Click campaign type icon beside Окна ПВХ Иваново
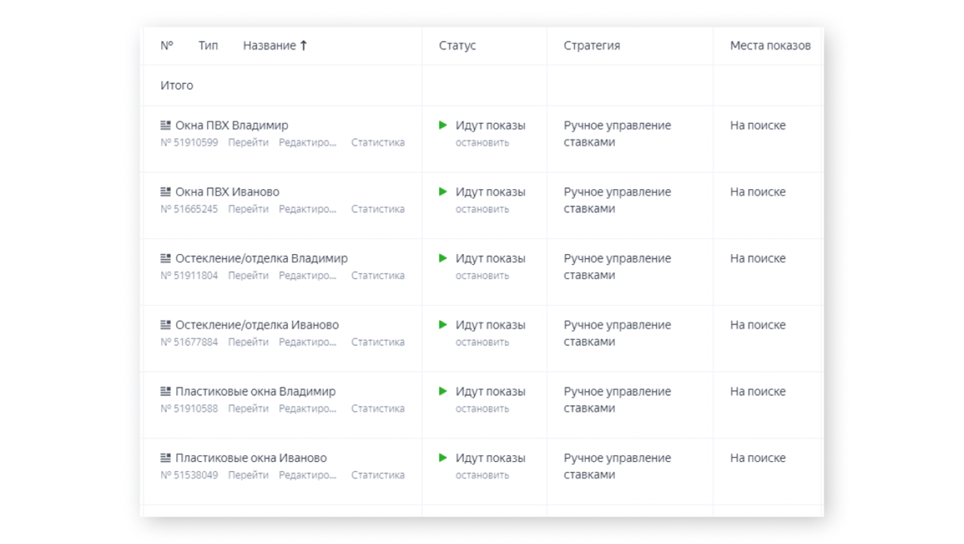Image resolution: width=964 pixels, height=544 pixels. tap(165, 192)
